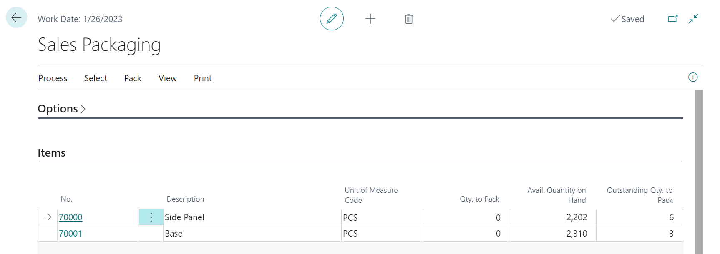Open page in a new window icon
This screenshot has width=720, height=254.
(672, 19)
